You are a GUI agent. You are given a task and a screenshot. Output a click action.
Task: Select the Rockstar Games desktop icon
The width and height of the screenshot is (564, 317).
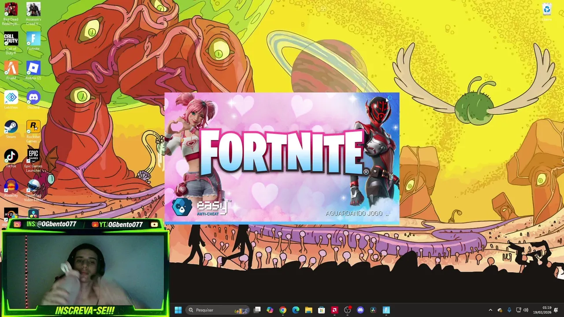tap(33, 131)
